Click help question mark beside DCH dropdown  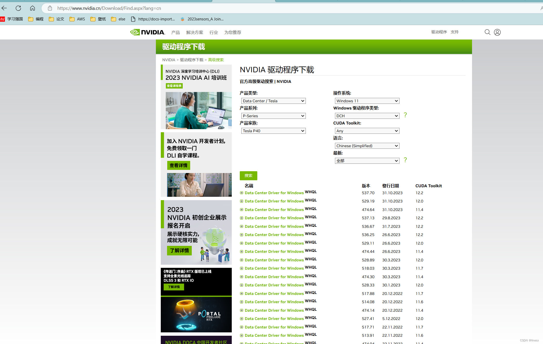pyautogui.click(x=405, y=115)
